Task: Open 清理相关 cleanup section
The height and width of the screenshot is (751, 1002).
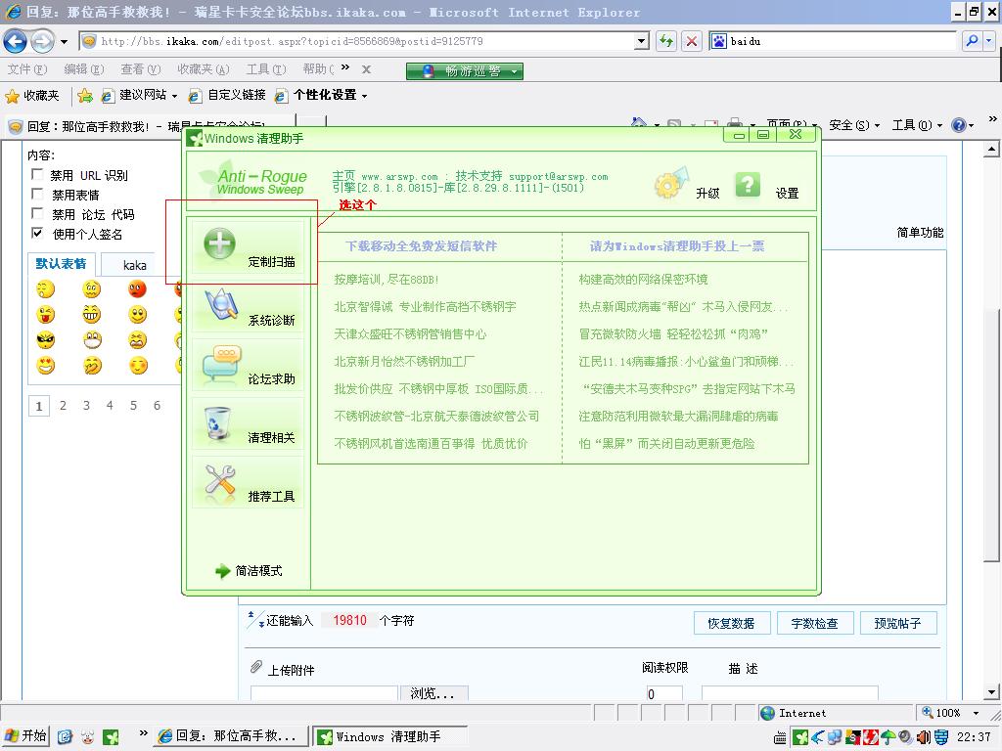Action: (248, 424)
